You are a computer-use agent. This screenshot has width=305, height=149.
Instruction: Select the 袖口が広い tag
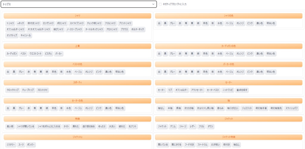[x=232, y=108]
